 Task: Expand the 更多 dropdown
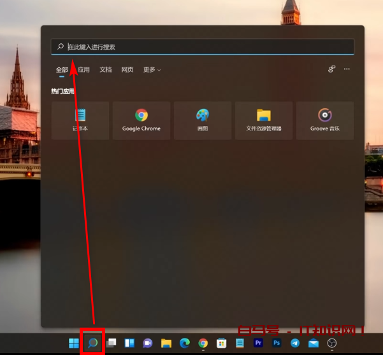152,70
